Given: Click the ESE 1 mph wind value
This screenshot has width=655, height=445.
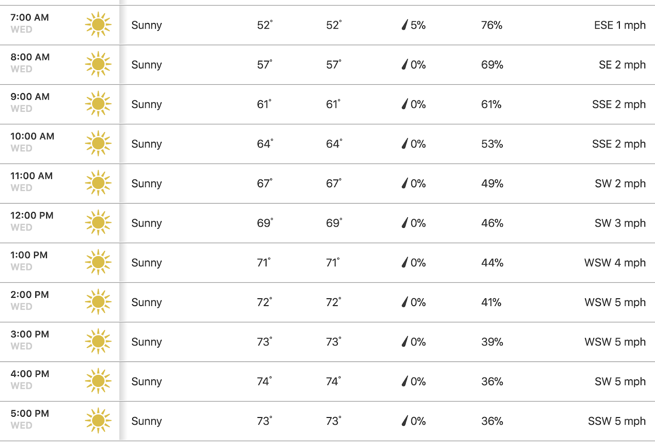Looking at the screenshot, I should point(620,25).
